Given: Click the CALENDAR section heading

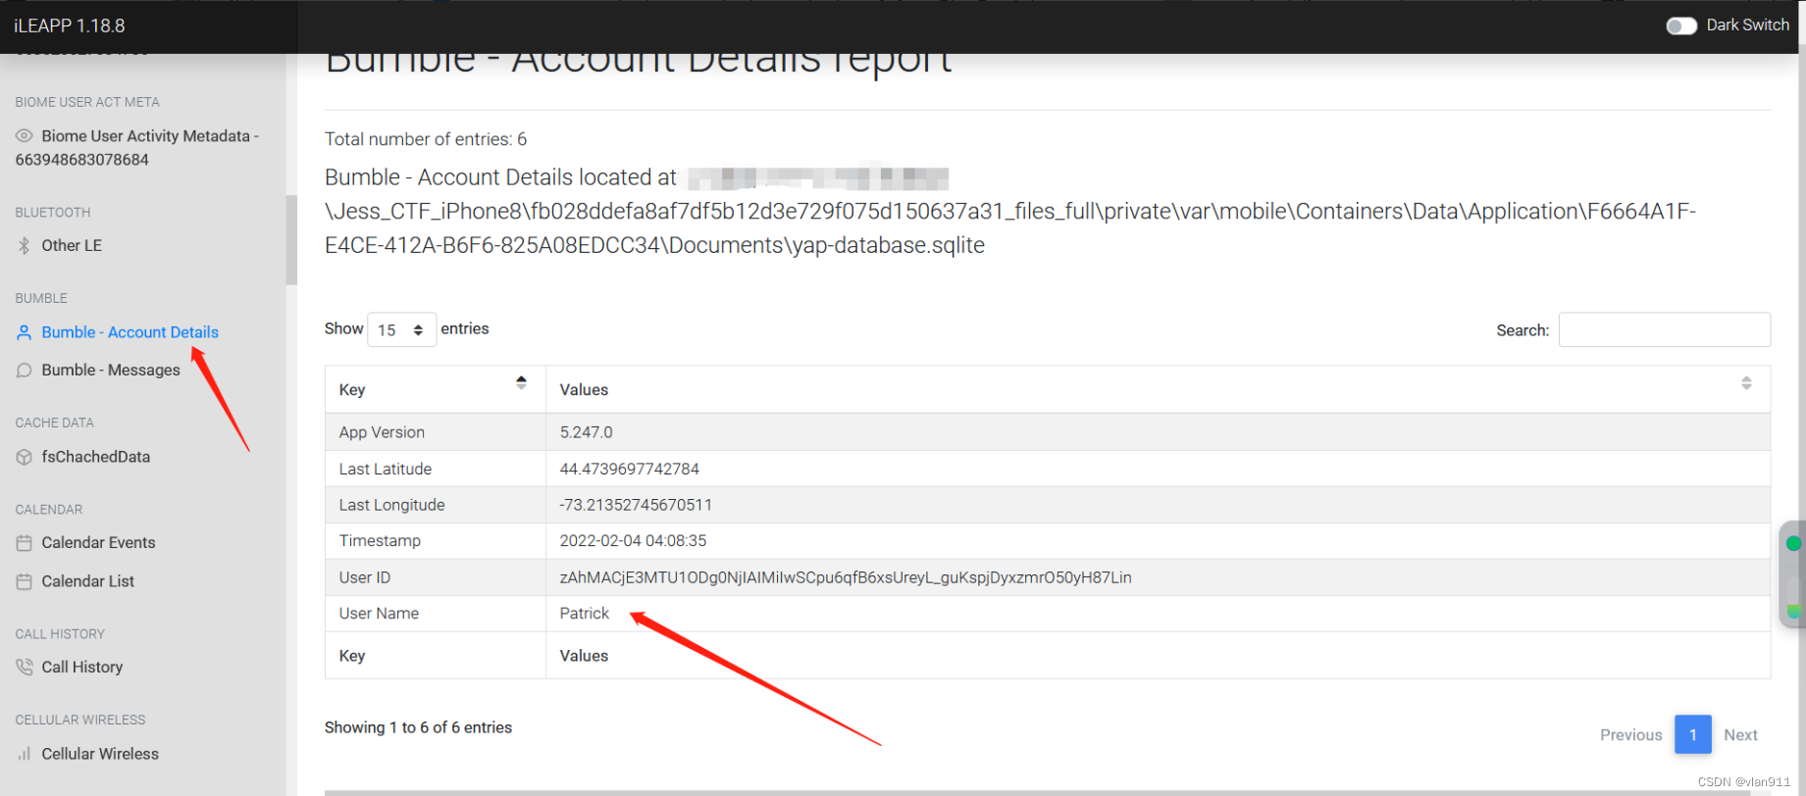Looking at the screenshot, I should tap(49, 510).
